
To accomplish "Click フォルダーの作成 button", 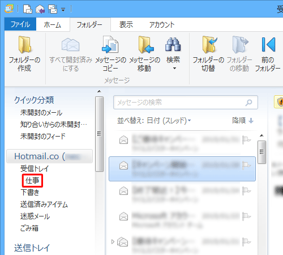I will tap(24, 54).
